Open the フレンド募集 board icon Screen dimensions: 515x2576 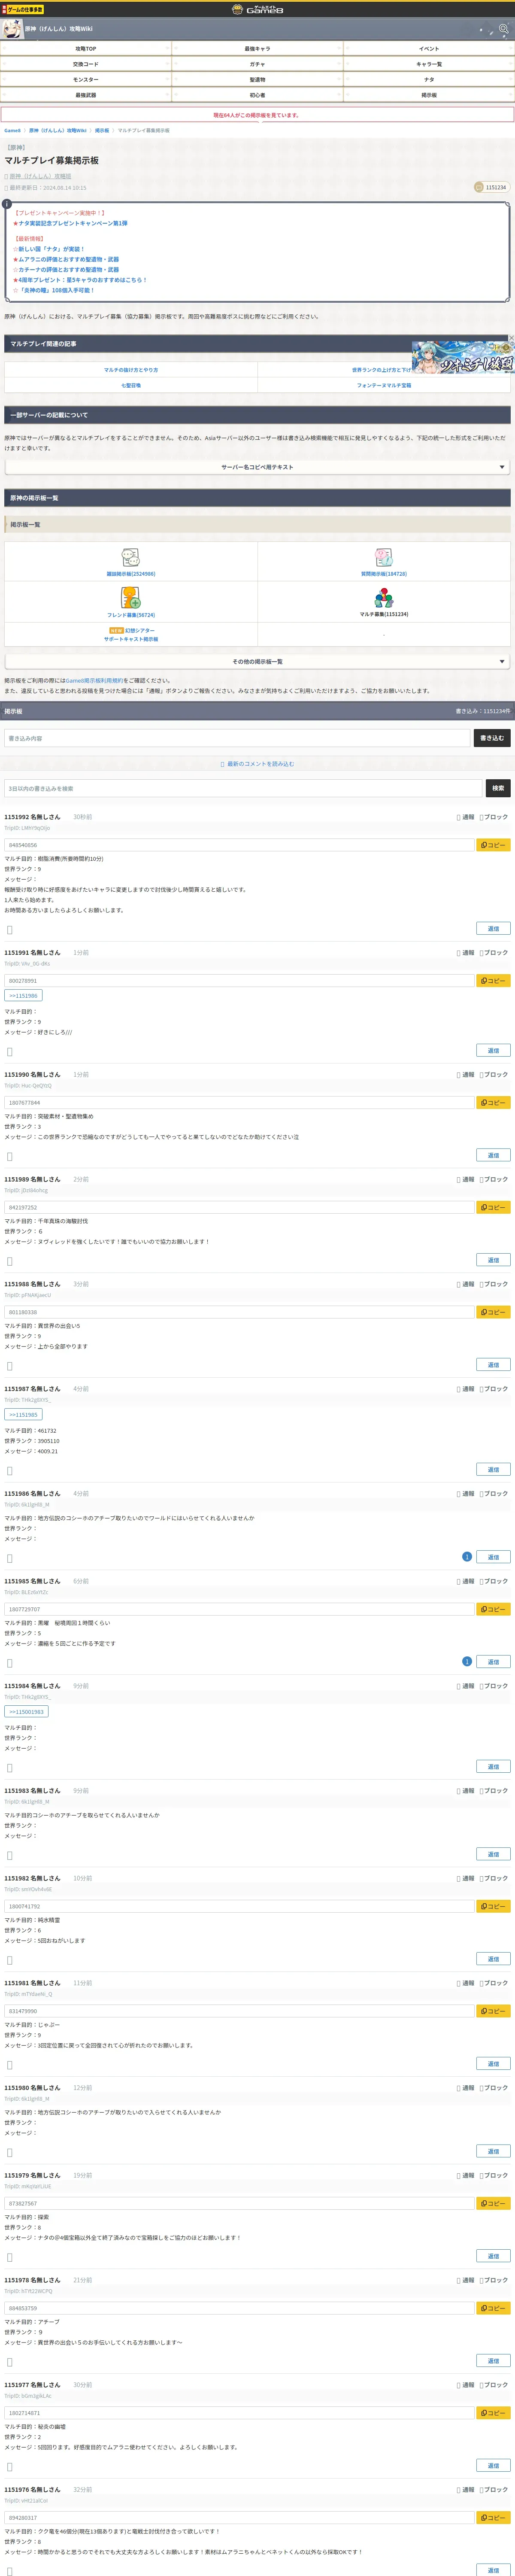click(130, 597)
